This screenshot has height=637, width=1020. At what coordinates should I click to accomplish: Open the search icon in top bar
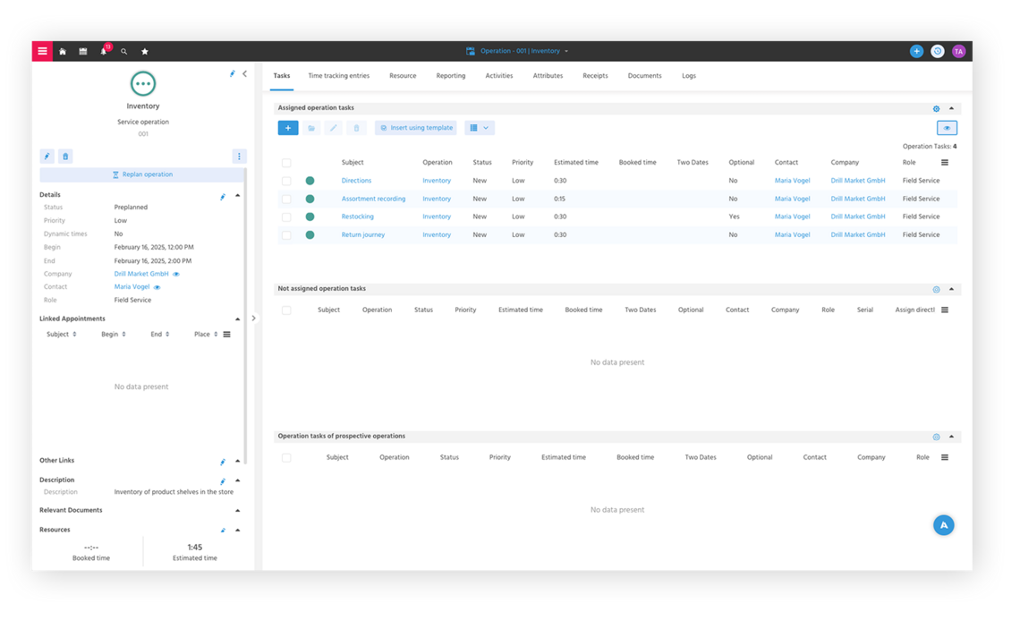pos(124,51)
